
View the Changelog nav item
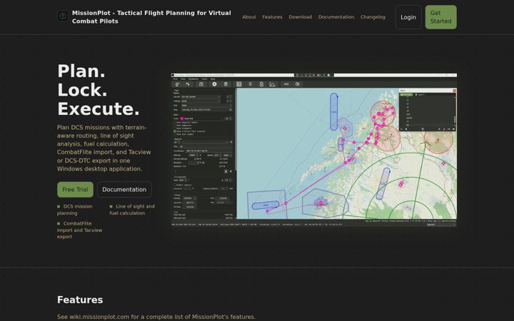[x=373, y=17]
